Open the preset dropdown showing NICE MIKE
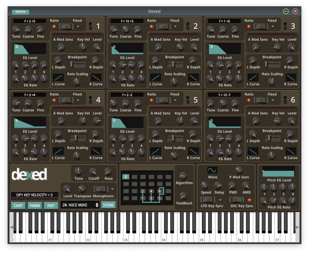 (80, 205)
